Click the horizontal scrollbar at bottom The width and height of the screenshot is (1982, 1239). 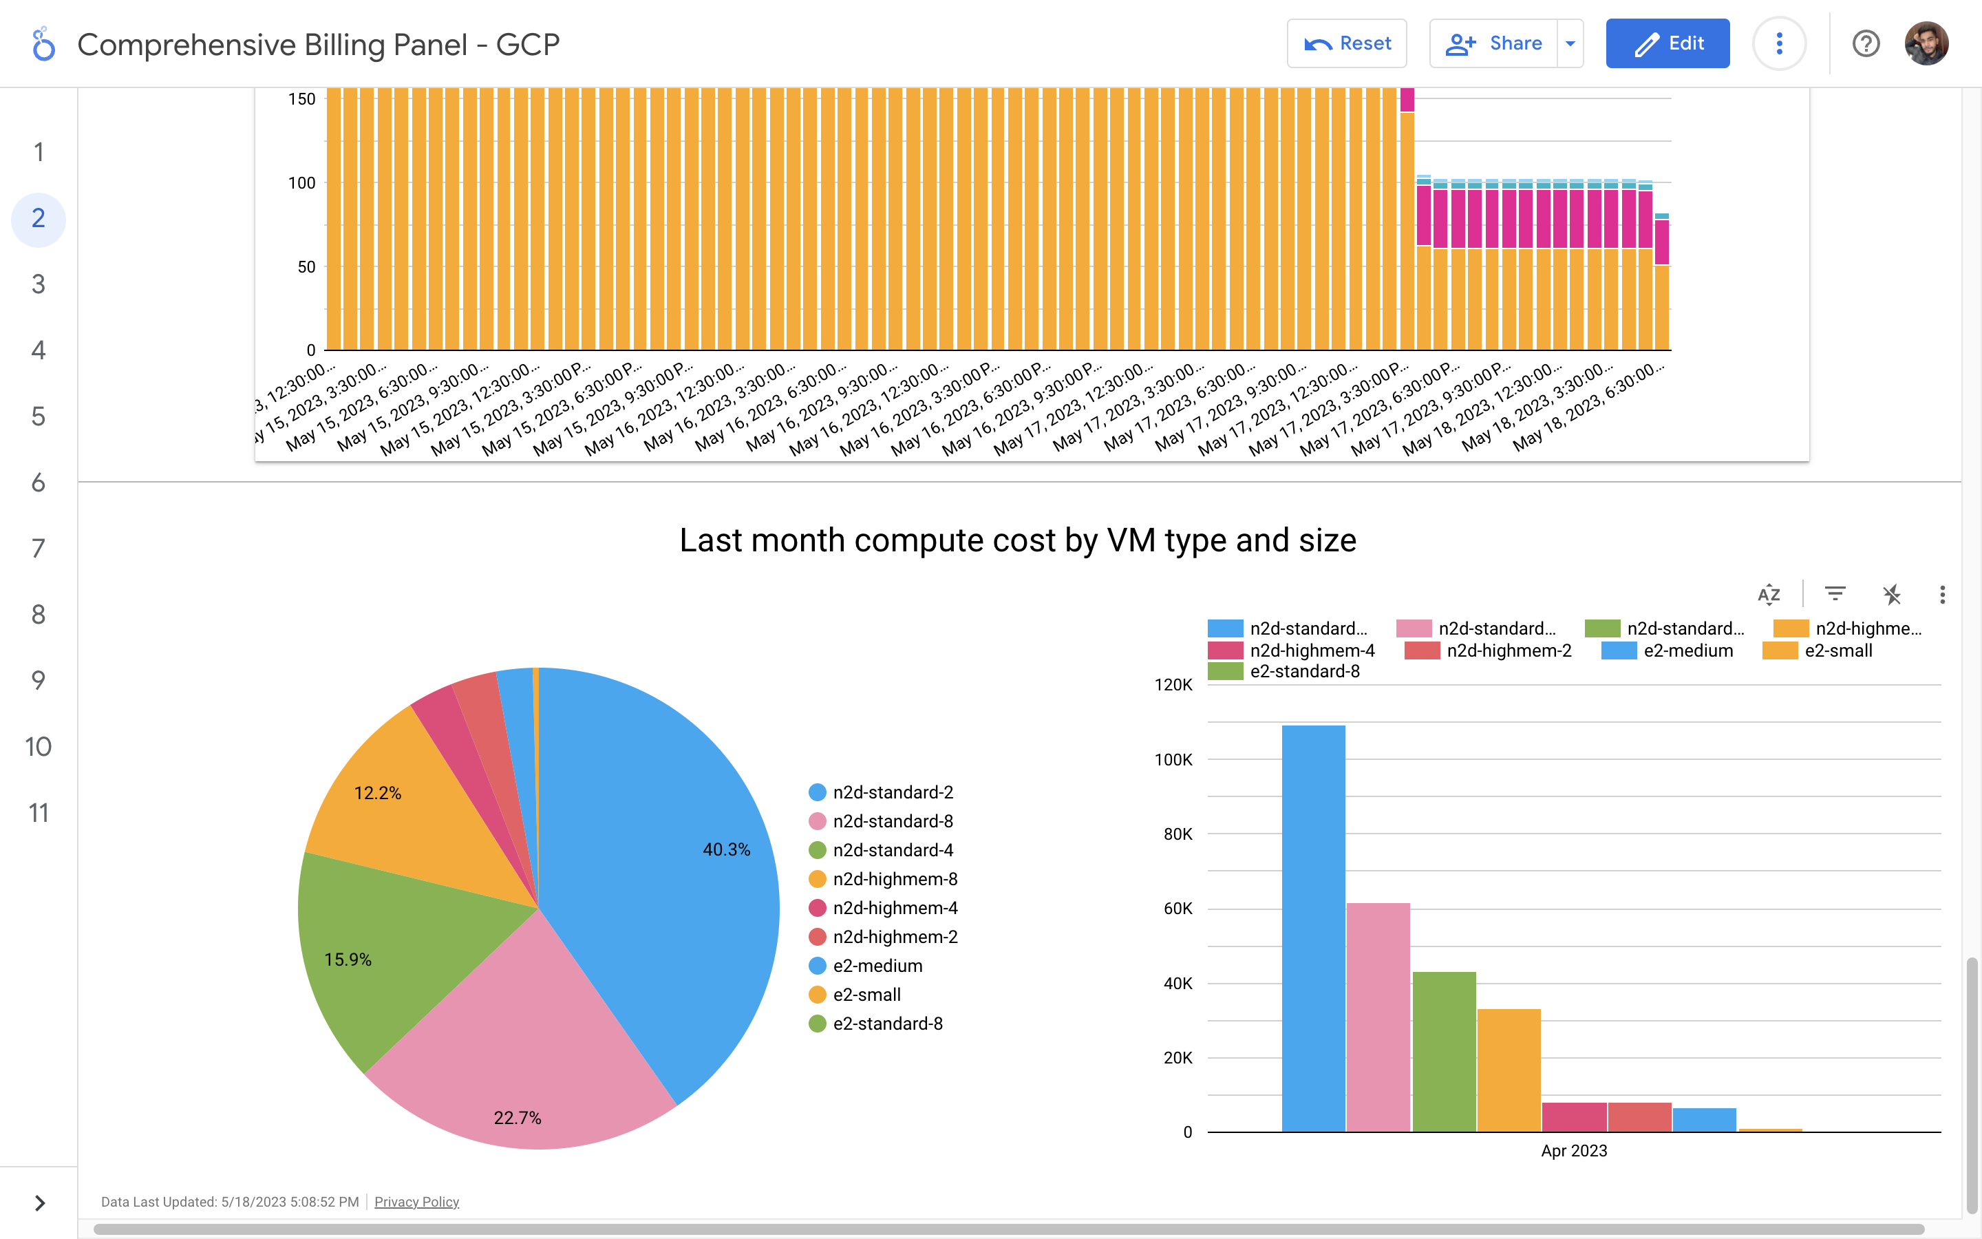click(x=1008, y=1229)
